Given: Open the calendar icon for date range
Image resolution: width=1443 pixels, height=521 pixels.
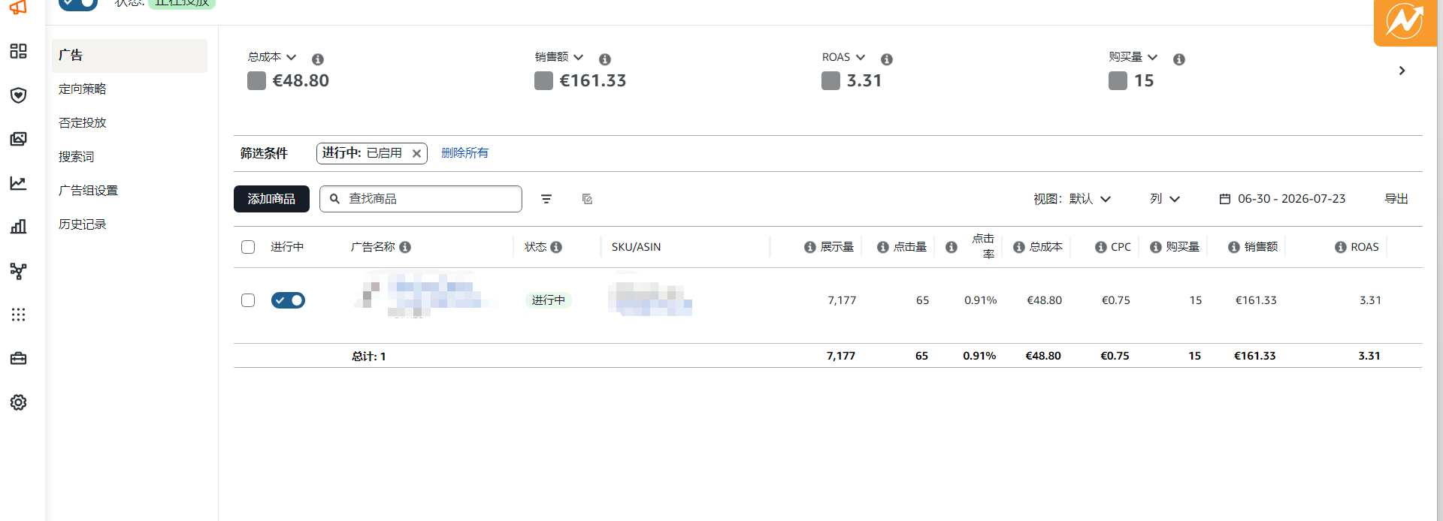Looking at the screenshot, I should 1225,199.
